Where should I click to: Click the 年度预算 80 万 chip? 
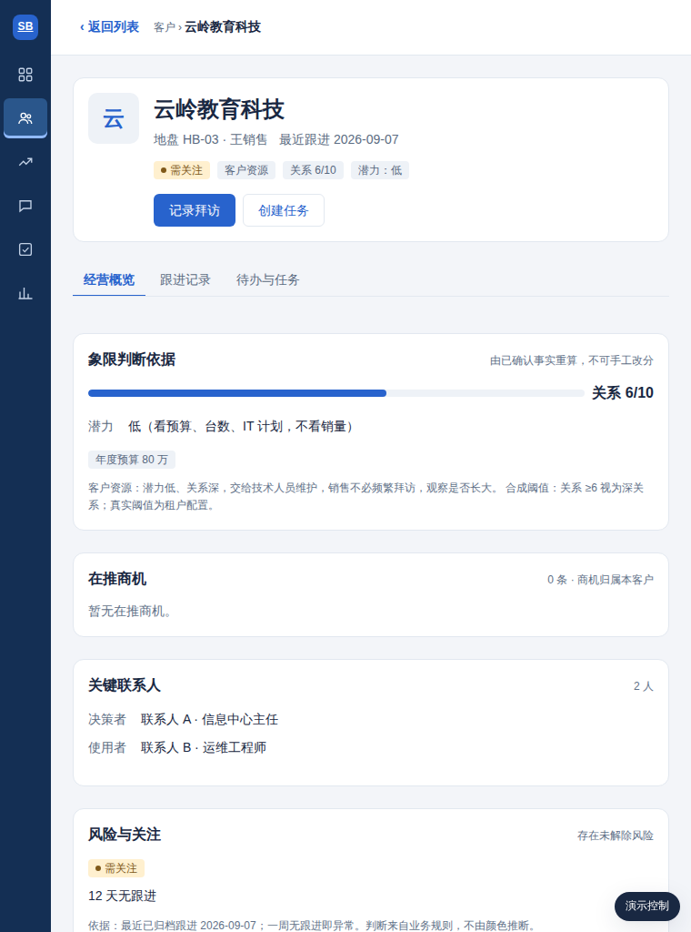click(132, 460)
